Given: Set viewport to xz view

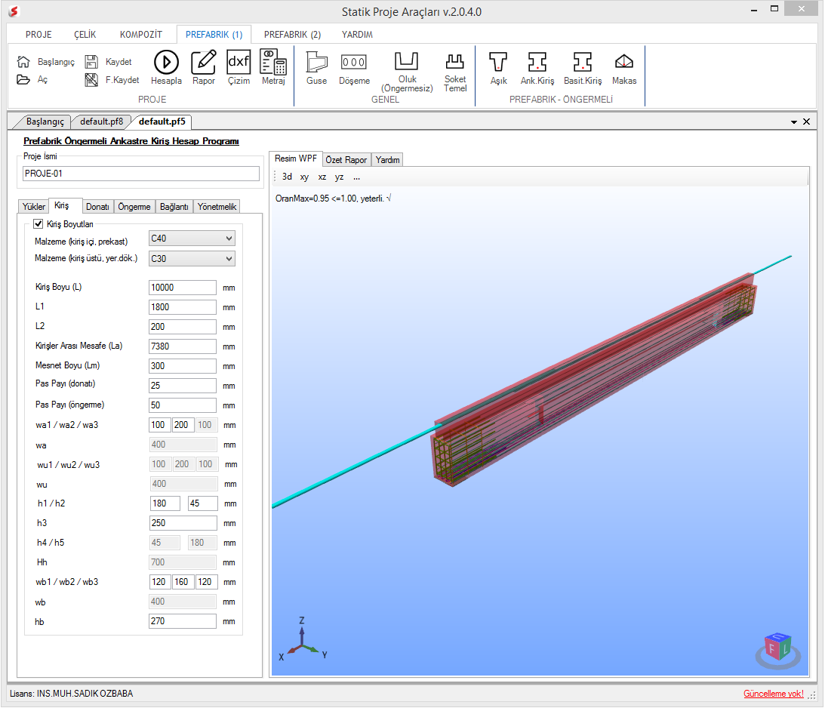Looking at the screenshot, I should click(322, 177).
